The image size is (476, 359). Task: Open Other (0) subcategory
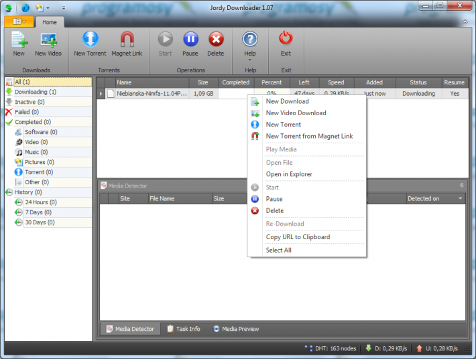(x=53, y=182)
